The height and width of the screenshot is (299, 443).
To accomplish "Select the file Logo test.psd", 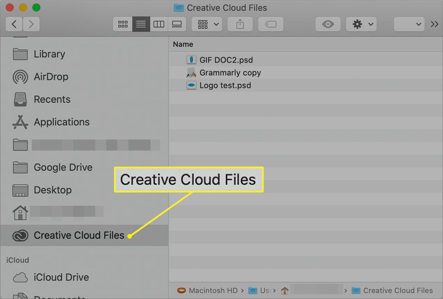I will pyautogui.click(x=306, y=85).
